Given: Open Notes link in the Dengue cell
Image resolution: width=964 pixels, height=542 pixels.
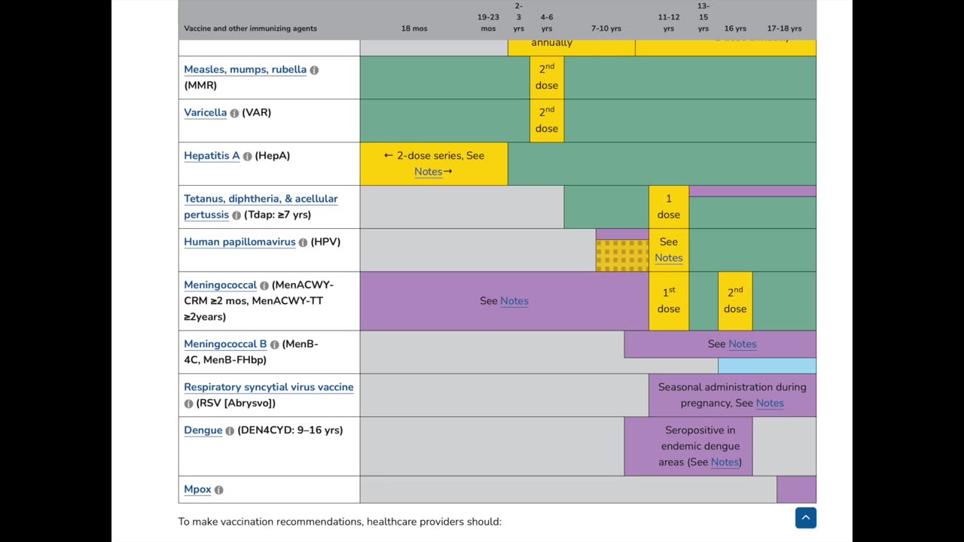Looking at the screenshot, I should coord(725,462).
